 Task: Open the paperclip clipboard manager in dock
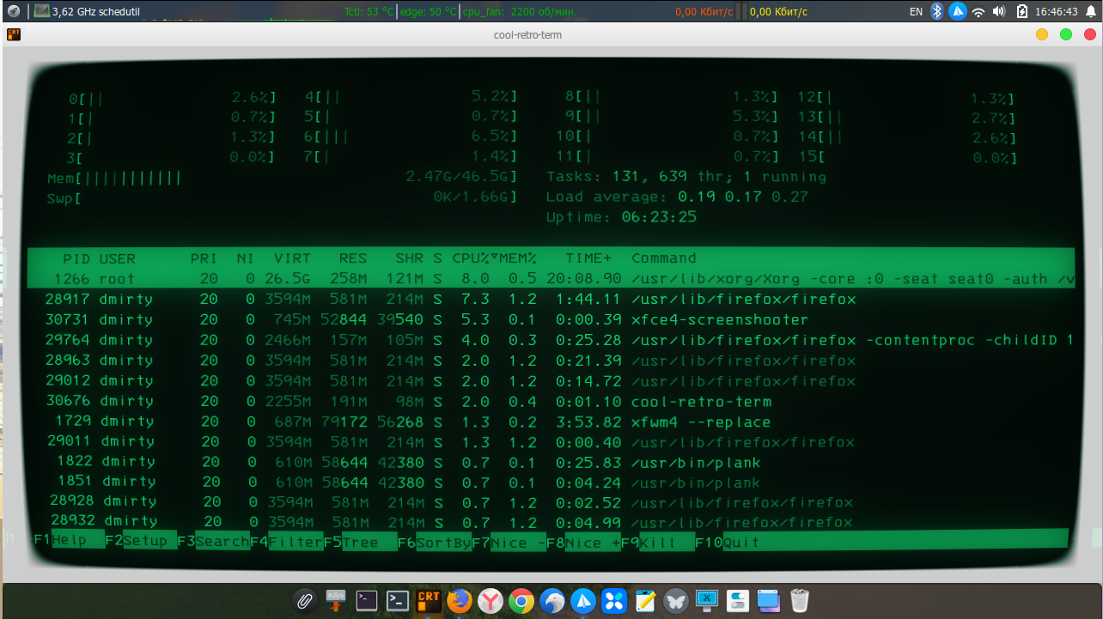(x=303, y=600)
